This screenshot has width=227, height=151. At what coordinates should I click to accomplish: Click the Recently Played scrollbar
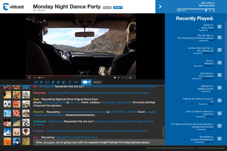[x=225, y=51]
